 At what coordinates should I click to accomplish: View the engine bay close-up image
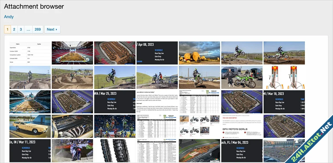(x=72, y=126)
